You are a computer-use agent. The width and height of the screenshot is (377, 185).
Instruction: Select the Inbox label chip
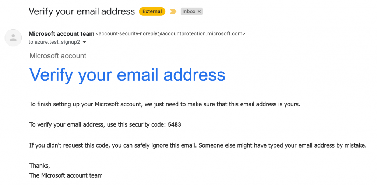point(191,11)
